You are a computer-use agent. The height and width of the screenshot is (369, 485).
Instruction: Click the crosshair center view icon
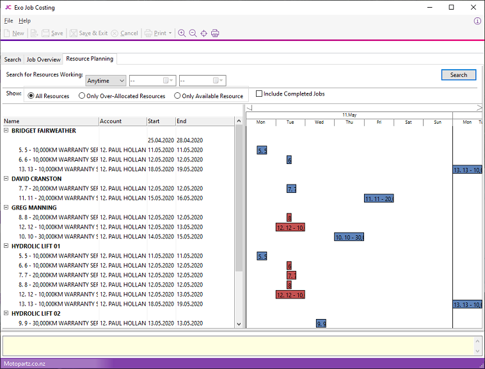coord(203,33)
